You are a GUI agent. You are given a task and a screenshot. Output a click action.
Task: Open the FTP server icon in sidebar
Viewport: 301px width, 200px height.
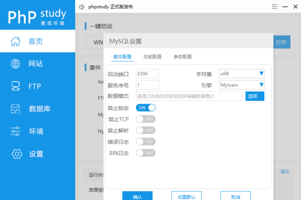pyautogui.click(x=16, y=86)
